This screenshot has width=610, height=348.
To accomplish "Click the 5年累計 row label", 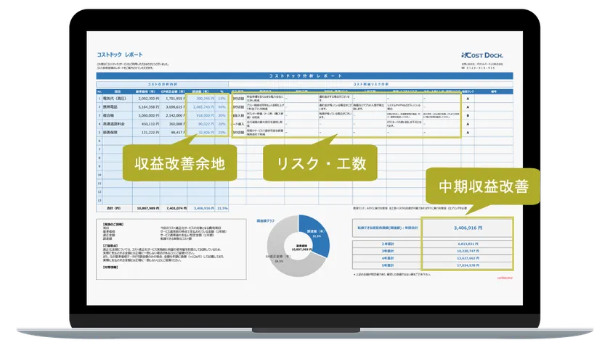I will coord(387,265).
